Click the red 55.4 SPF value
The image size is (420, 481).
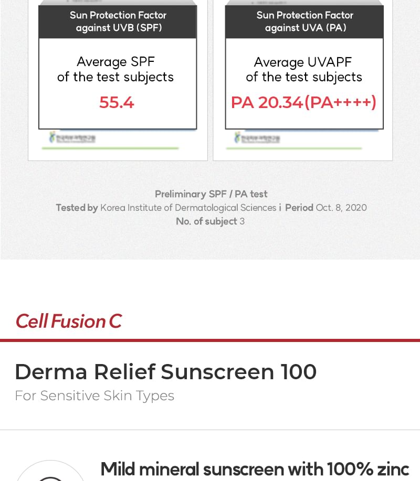pos(117,102)
